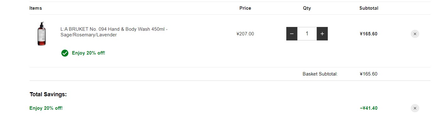The image size is (445, 121).
Task: Open the hand wash product thumbnail
Action: 41,34
